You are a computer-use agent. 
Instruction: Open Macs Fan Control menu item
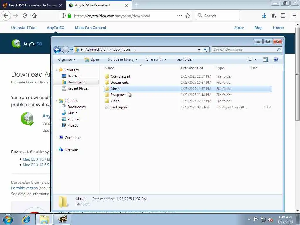click(90, 28)
